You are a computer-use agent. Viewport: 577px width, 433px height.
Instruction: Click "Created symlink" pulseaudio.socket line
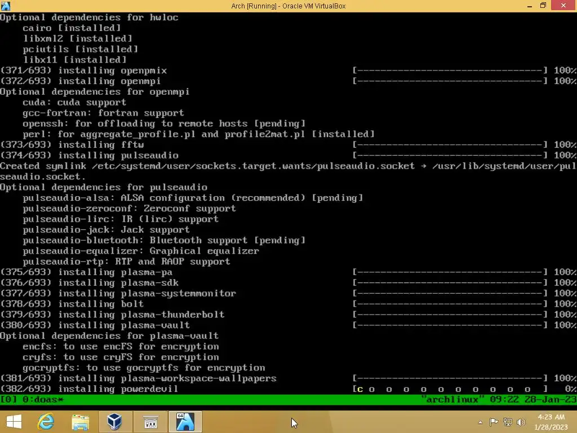click(288, 171)
